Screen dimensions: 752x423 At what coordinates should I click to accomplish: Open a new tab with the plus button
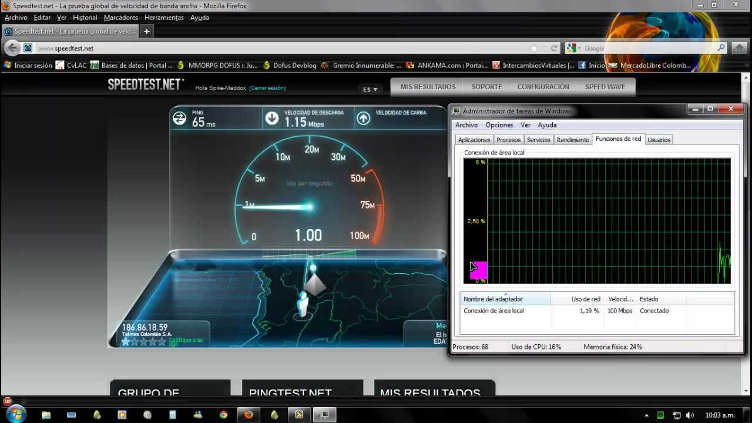coord(147,31)
